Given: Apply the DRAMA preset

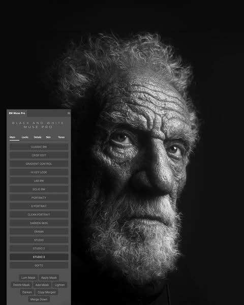Looking at the screenshot, I should click(39, 231).
